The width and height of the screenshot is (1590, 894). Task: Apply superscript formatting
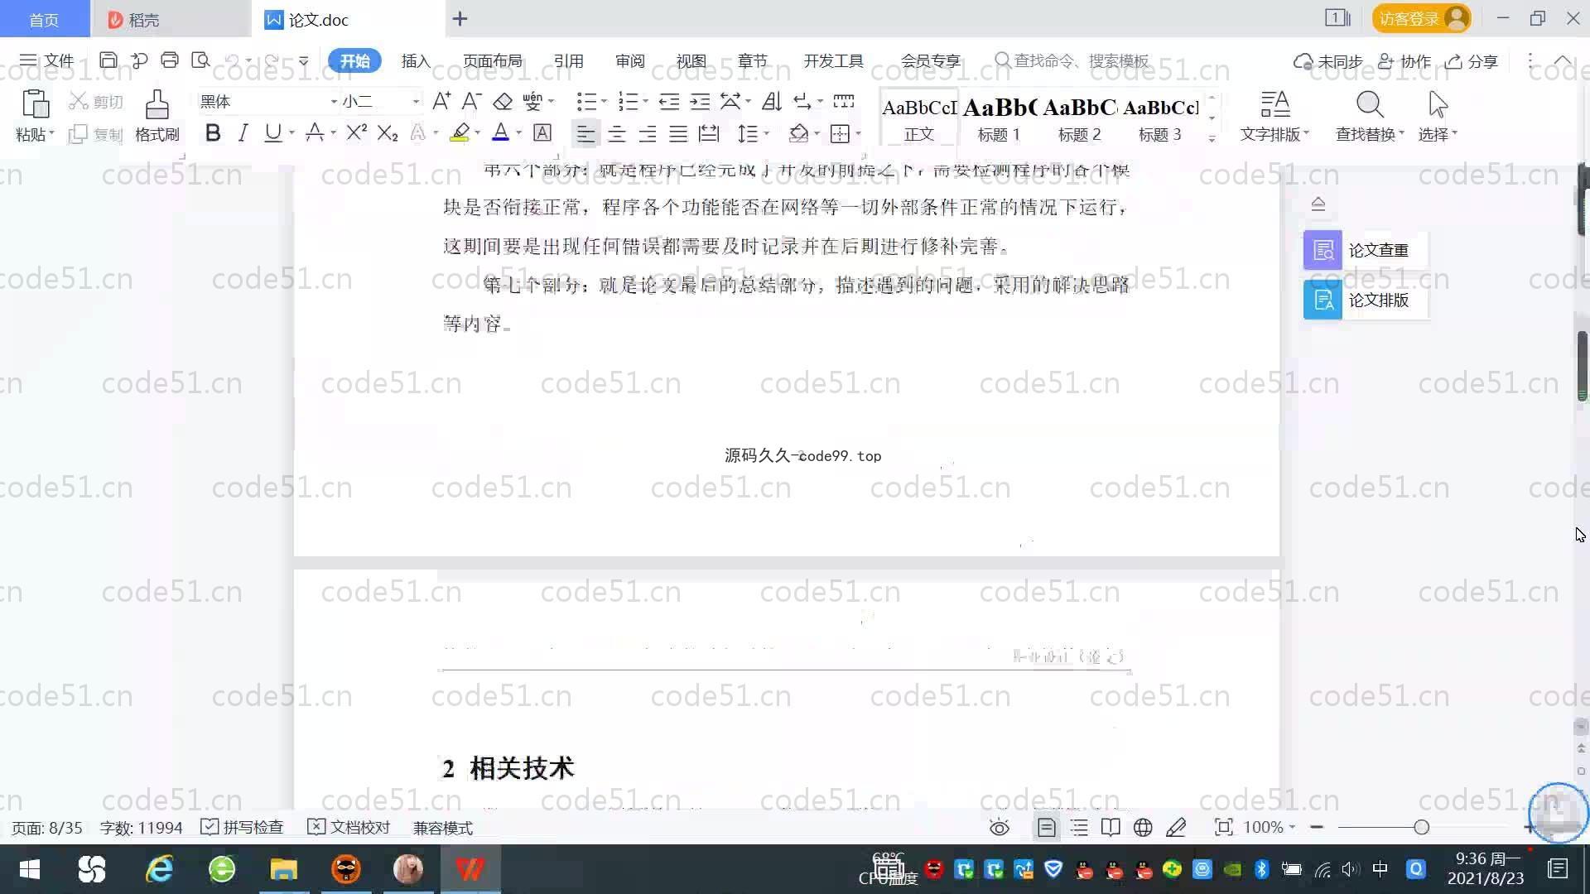(357, 132)
